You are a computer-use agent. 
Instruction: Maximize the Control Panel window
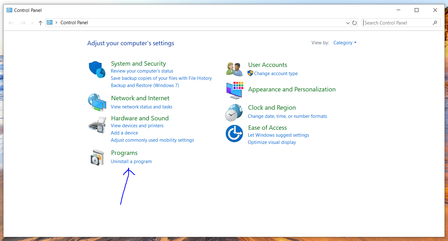pos(417,10)
